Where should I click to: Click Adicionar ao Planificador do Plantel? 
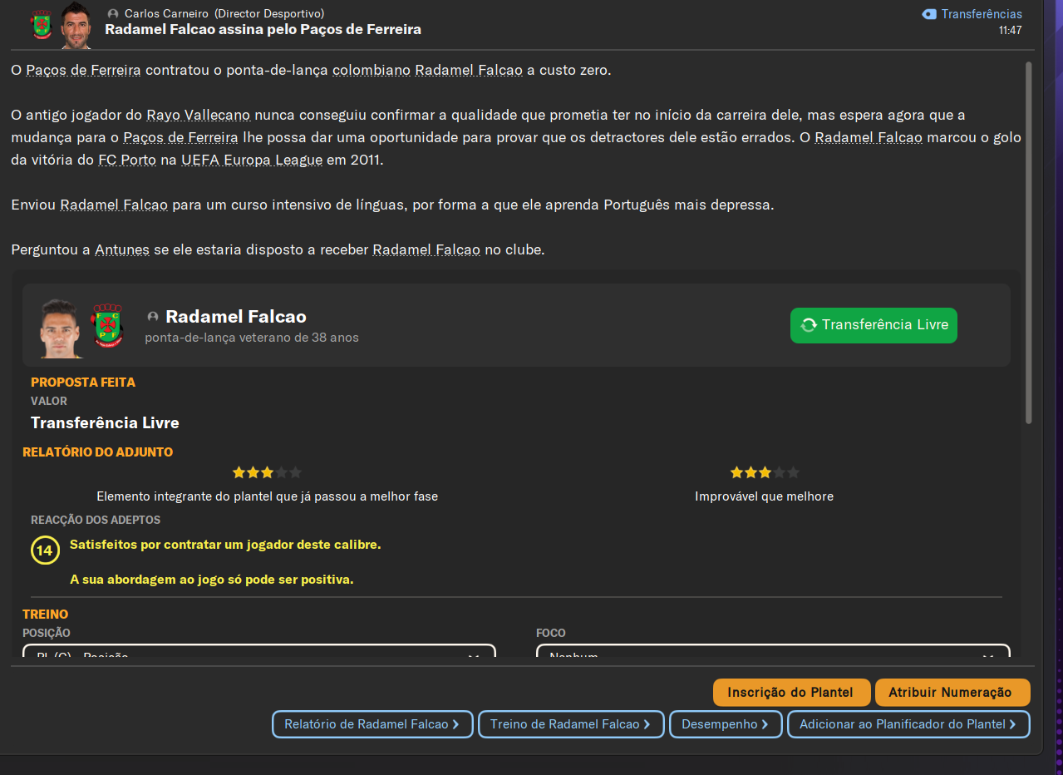click(x=908, y=724)
